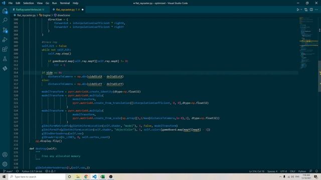Screen dimensions: 321x180
Task: Open the feedback icon in status bar
Action: click(x=311, y=171)
